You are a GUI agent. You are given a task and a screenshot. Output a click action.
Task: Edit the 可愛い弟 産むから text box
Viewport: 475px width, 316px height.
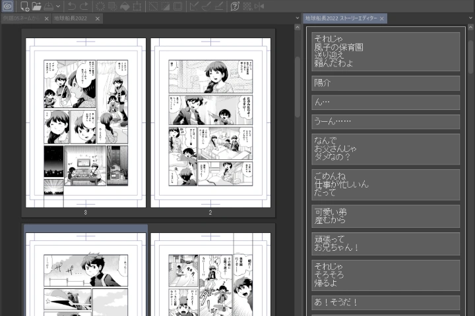click(x=386, y=216)
